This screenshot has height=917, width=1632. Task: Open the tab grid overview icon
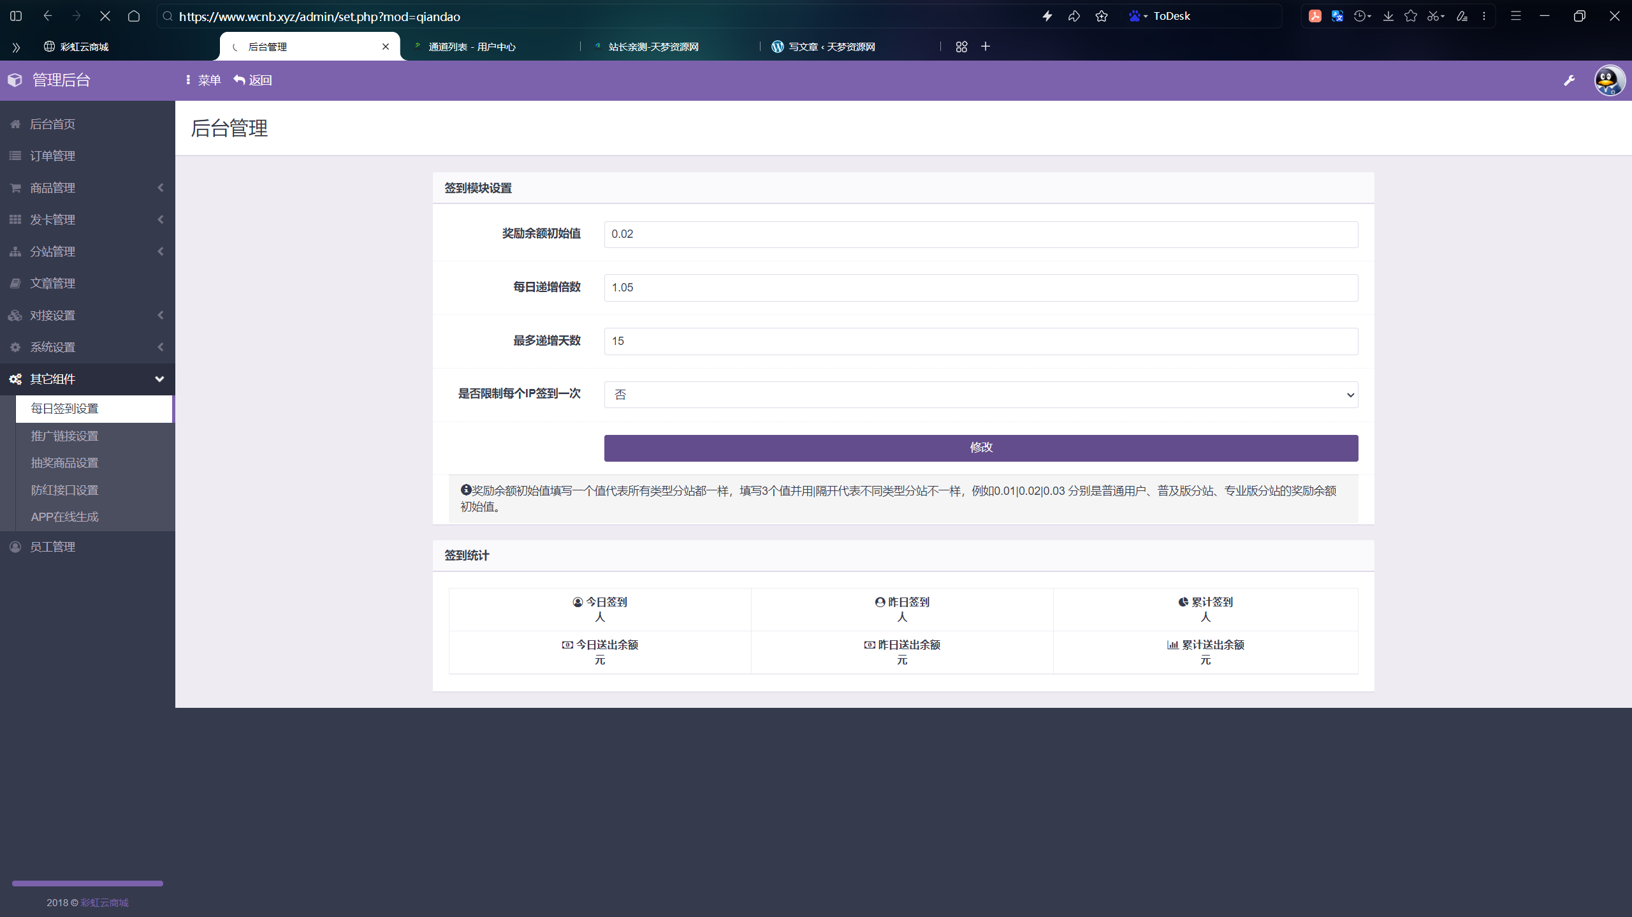point(961,47)
